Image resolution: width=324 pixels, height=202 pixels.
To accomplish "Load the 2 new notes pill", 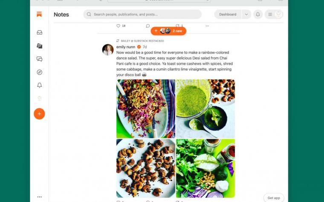I will pyautogui.click(x=168, y=31).
